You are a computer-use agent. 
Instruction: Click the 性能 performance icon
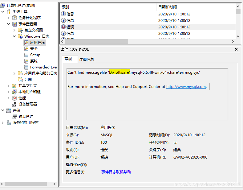[14, 98]
